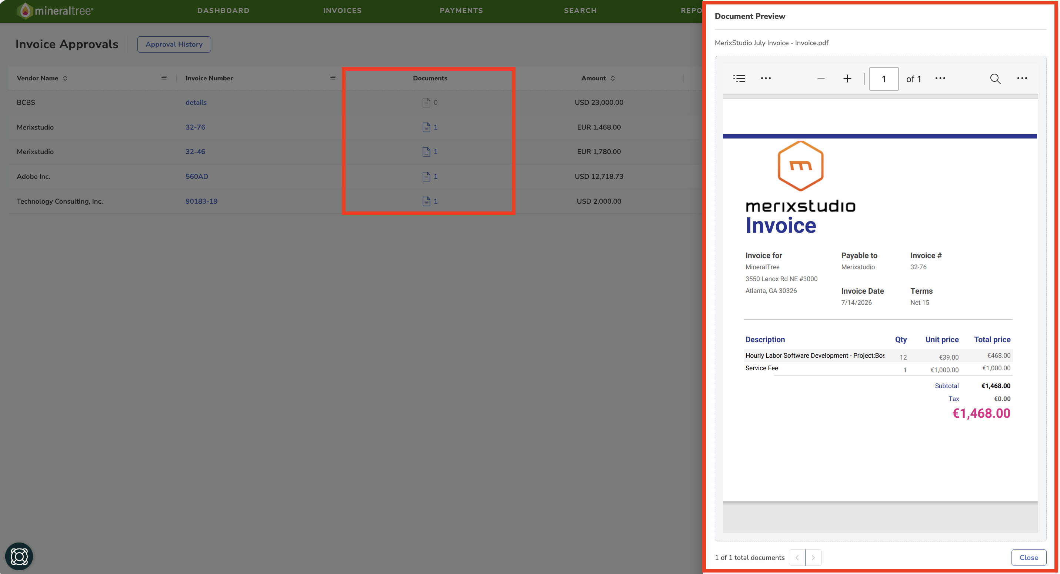Click the mineraltree logo

coord(56,11)
